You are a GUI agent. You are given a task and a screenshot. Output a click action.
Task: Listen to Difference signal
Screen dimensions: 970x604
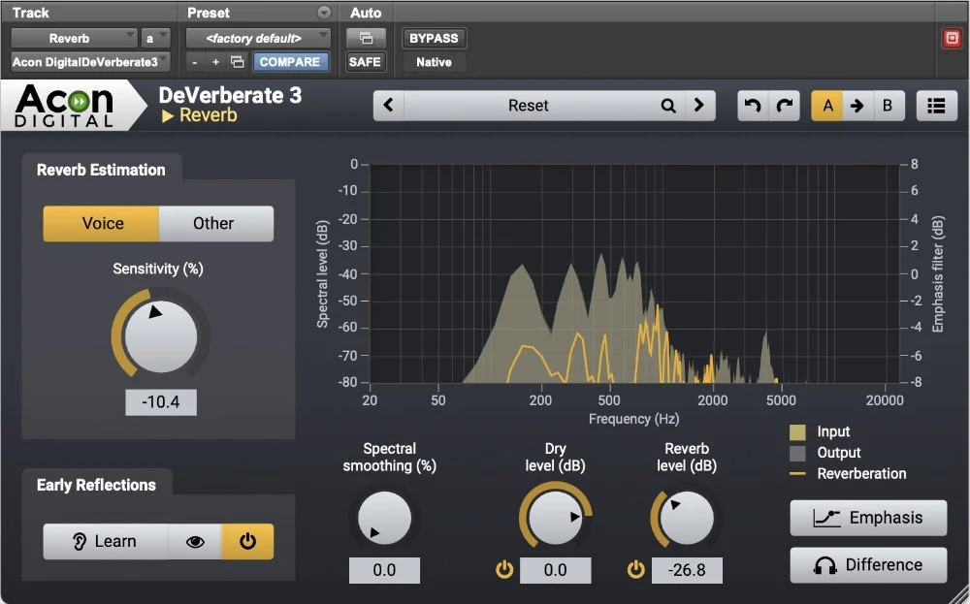coord(868,564)
